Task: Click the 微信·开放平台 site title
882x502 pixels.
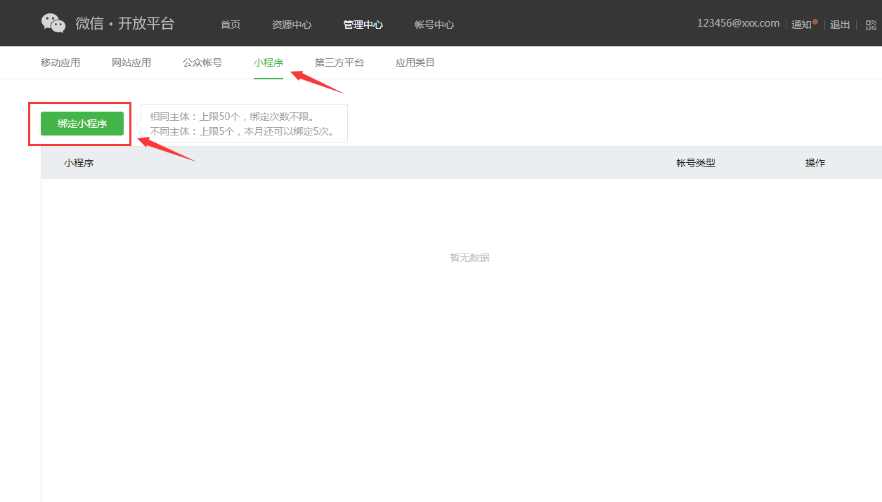Action: [125, 23]
